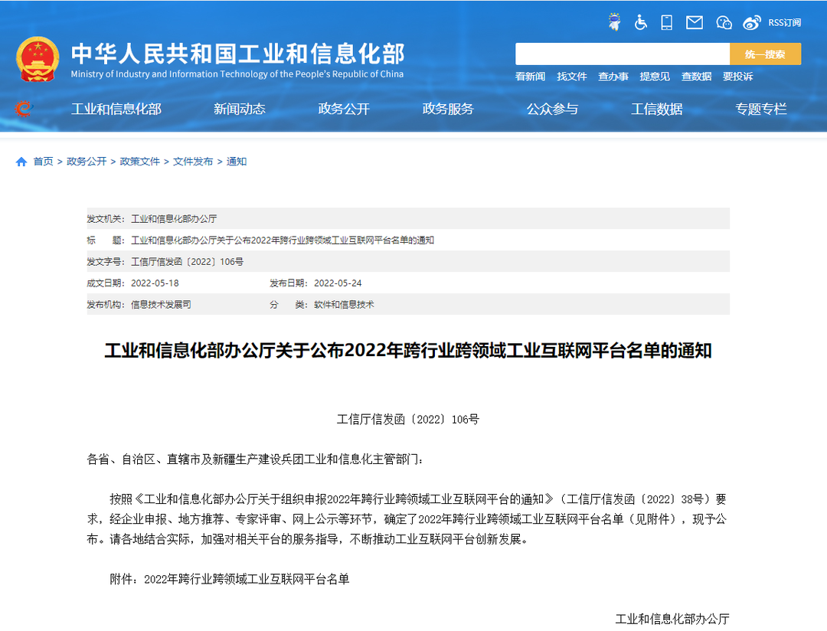Click the home icon before the breadcrumb
Screen dimensions: 827x631
(x=21, y=162)
